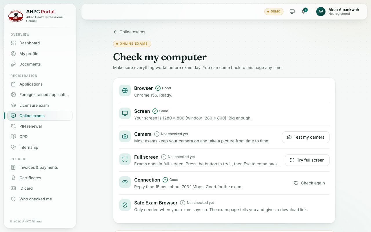
Task: Click the Full screen 'Not checked yet' status
Action: (178, 157)
